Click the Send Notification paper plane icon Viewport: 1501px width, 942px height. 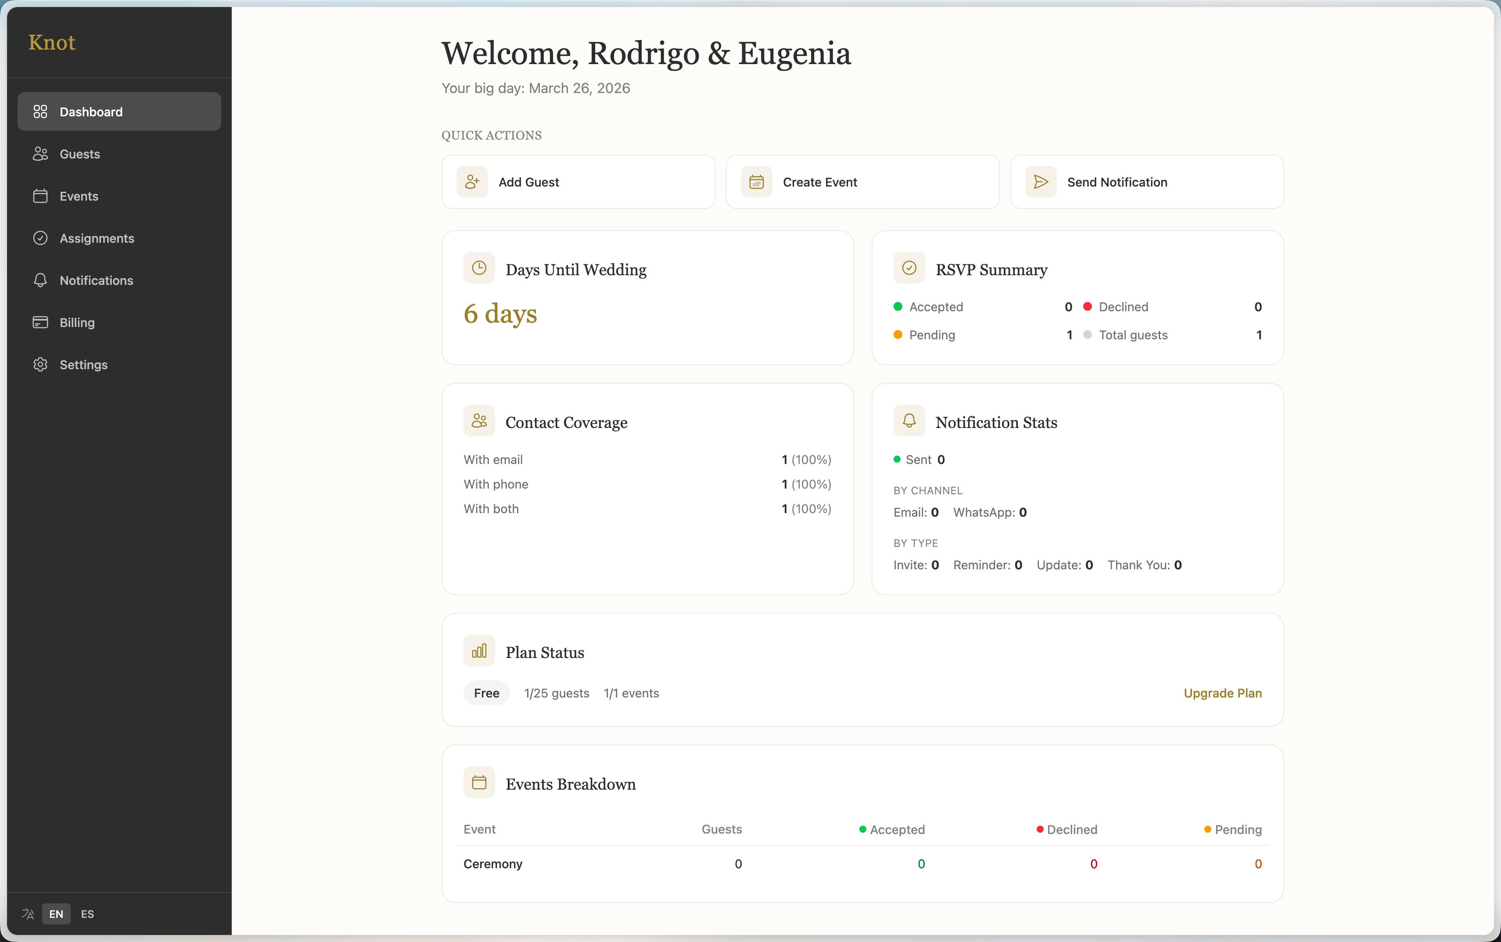pyautogui.click(x=1041, y=182)
